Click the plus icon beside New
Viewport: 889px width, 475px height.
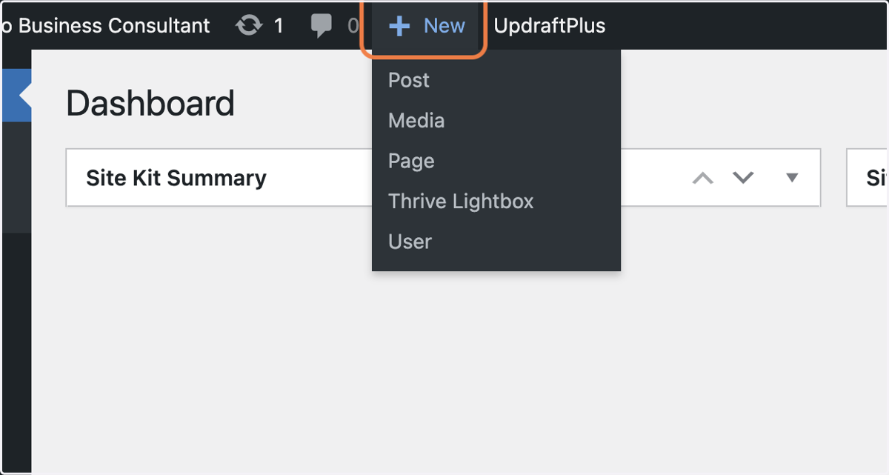[x=399, y=26]
